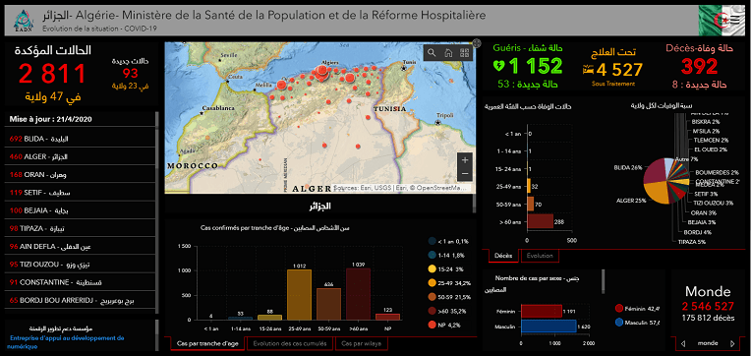Click the deaths count 392
This screenshot has width=751, height=356.
[699, 67]
